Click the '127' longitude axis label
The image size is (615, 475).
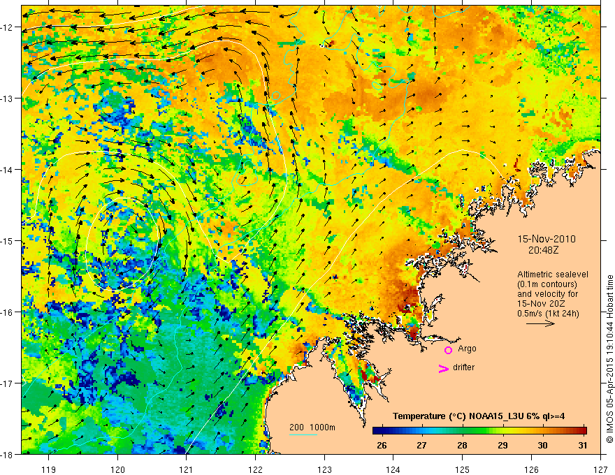(x=600, y=469)
